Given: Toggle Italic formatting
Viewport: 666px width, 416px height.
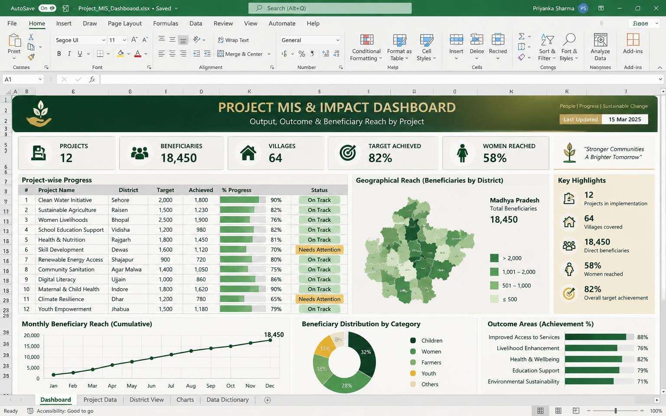Looking at the screenshot, I should tap(69, 54).
